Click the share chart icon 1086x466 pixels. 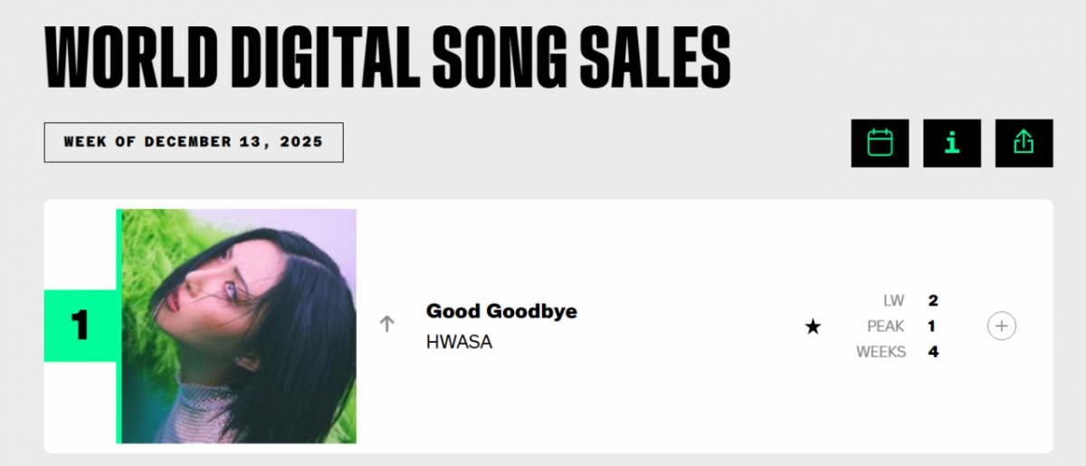coord(1024,143)
